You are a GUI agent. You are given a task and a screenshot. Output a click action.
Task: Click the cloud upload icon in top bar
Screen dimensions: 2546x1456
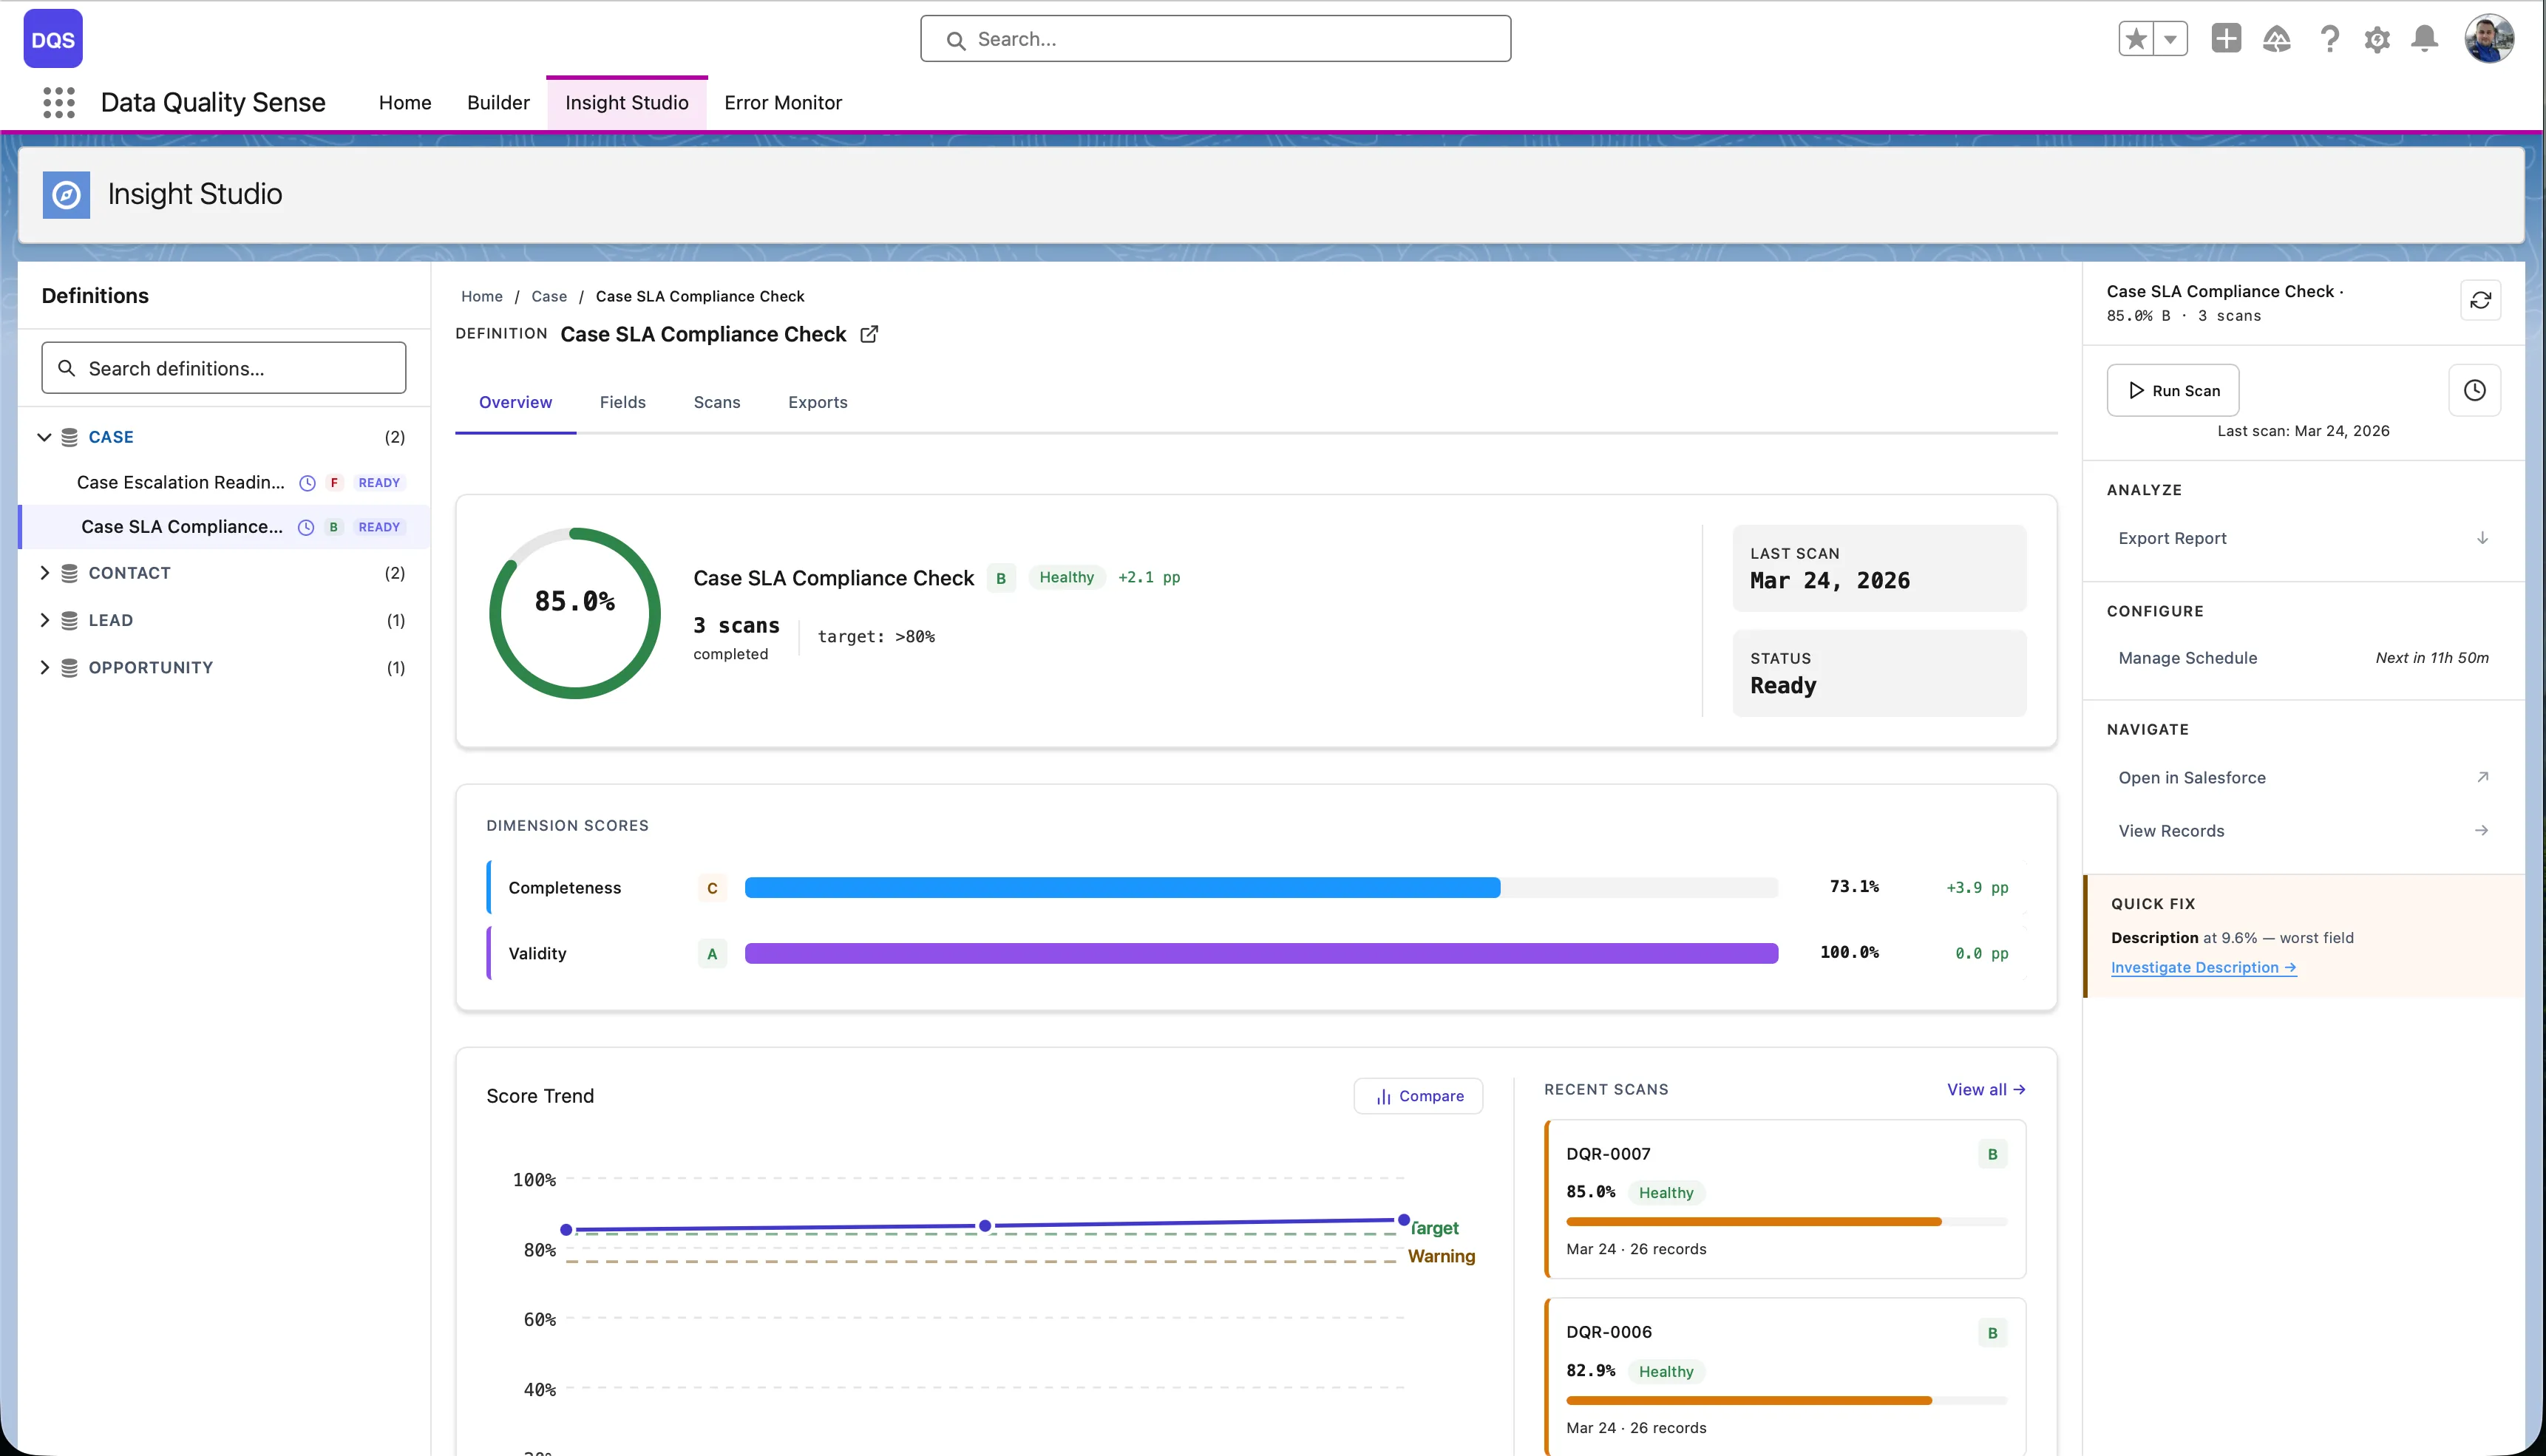[2277, 38]
